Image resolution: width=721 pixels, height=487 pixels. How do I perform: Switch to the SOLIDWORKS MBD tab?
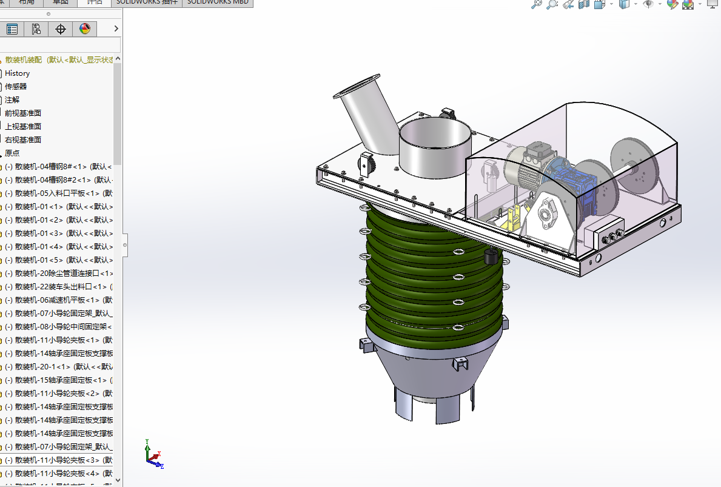pos(218,3)
